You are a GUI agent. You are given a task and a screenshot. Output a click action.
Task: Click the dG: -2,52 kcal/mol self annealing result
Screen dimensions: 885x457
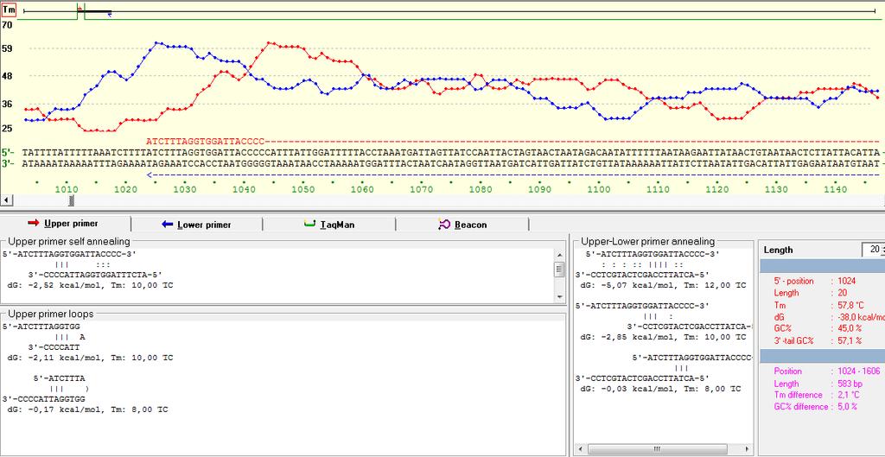pos(90,285)
